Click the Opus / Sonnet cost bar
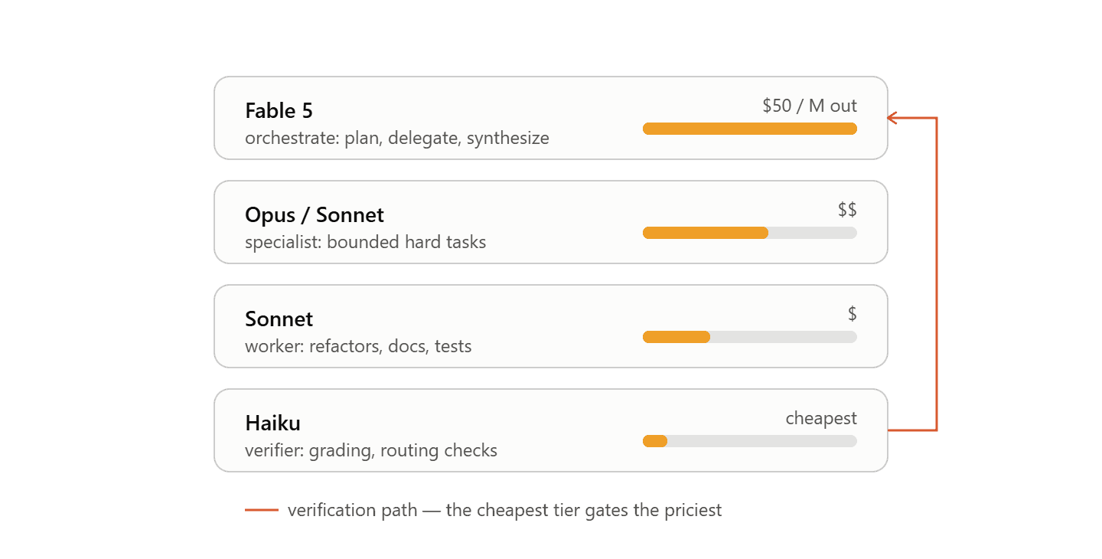The height and width of the screenshot is (559, 1102). (750, 233)
